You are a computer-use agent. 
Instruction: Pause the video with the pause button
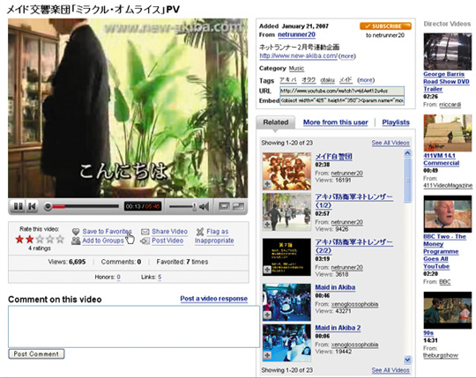coord(18,206)
